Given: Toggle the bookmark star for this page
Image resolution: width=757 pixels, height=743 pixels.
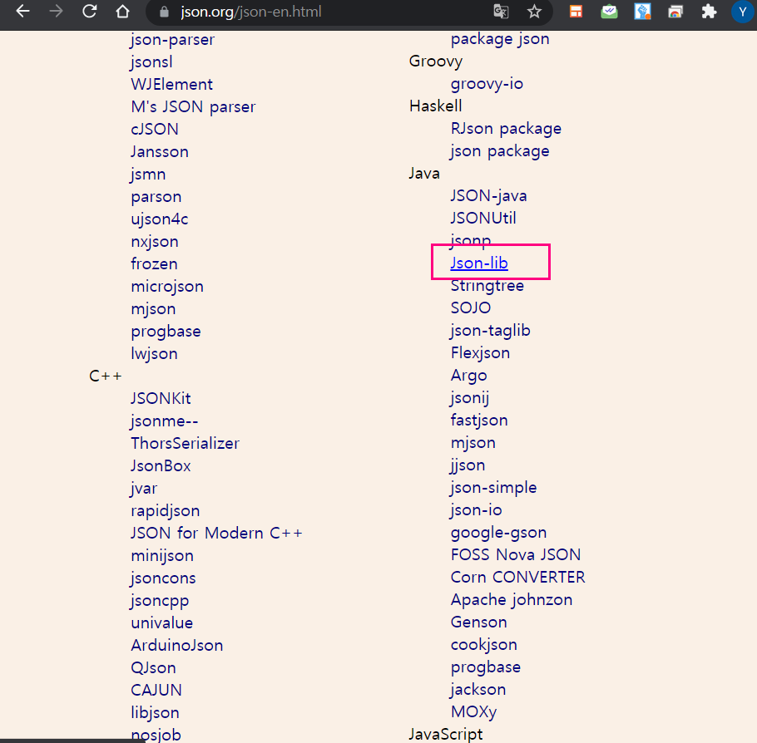Looking at the screenshot, I should pyautogui.click(x=535, y=12).
